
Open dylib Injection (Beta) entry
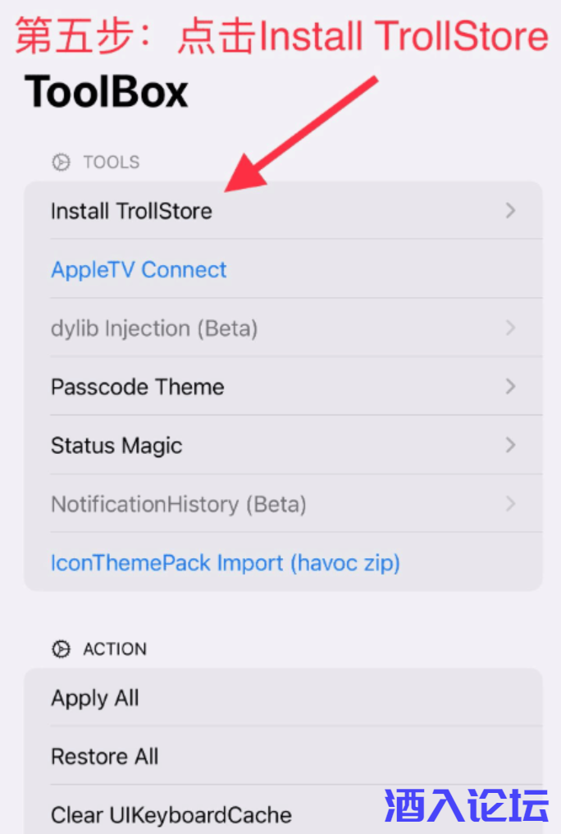pyautogui.click(x=154, y=328)
